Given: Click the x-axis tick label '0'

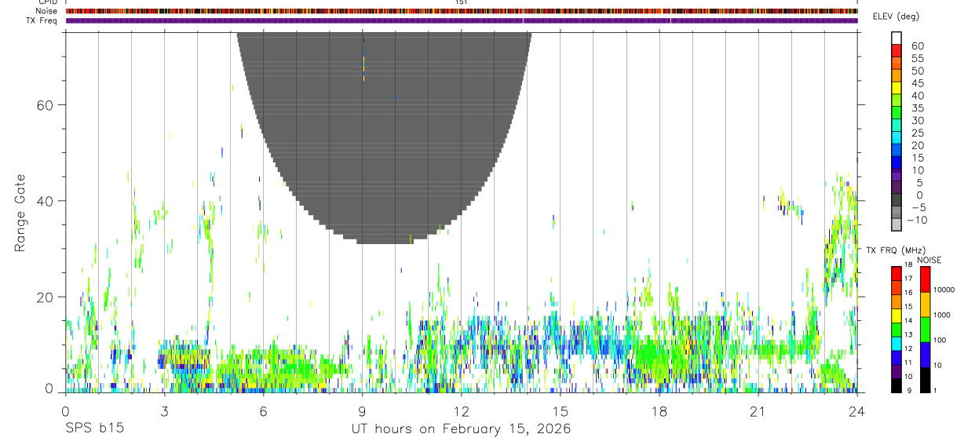Looking at the screenshot, I should (65, 411).
